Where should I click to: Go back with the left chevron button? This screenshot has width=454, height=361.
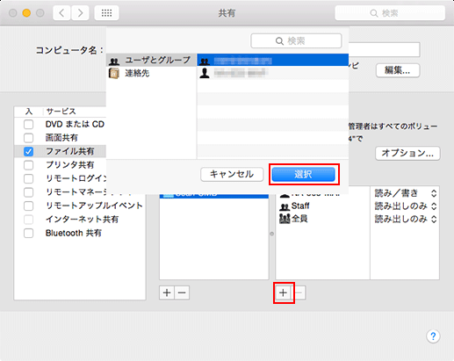(61, 13)
